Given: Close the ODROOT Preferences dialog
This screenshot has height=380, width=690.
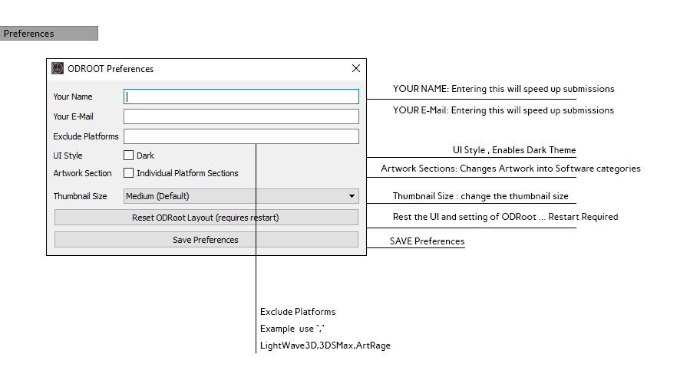Looking at the screenshot, I should tap(355, 68).
